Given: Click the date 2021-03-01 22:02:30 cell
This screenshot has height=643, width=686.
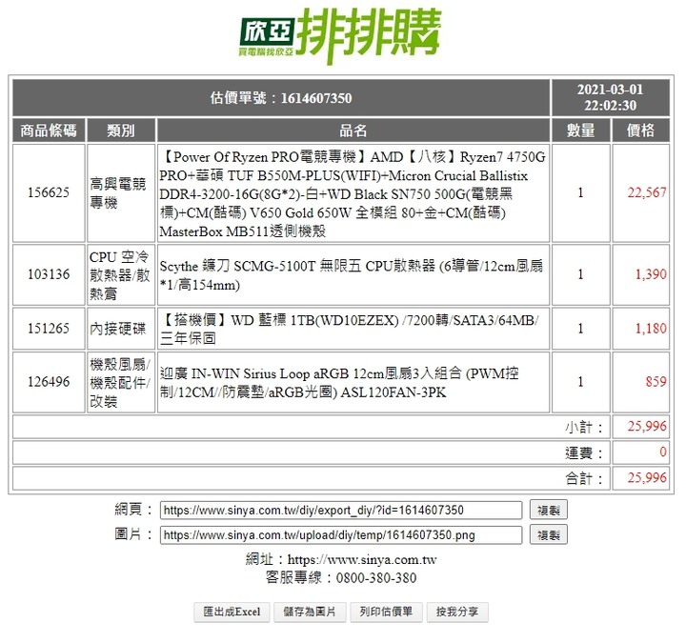Looking at the screenshot, I should pos(611,98).
